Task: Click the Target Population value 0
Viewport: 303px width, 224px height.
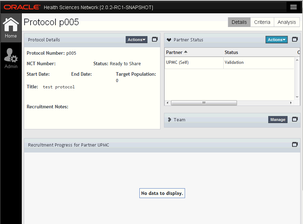Action: pyautogui.click(x=117, y=81)
